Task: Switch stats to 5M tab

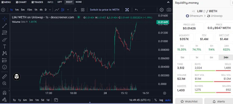Action: 182,58
